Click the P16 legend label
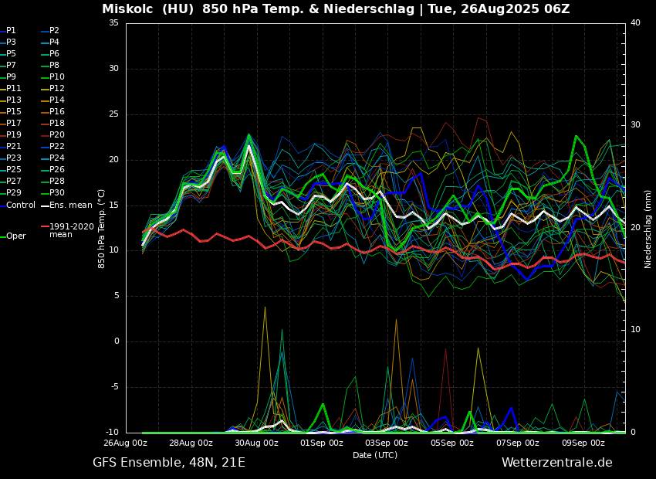656x479 pixels. coord(57,112)
